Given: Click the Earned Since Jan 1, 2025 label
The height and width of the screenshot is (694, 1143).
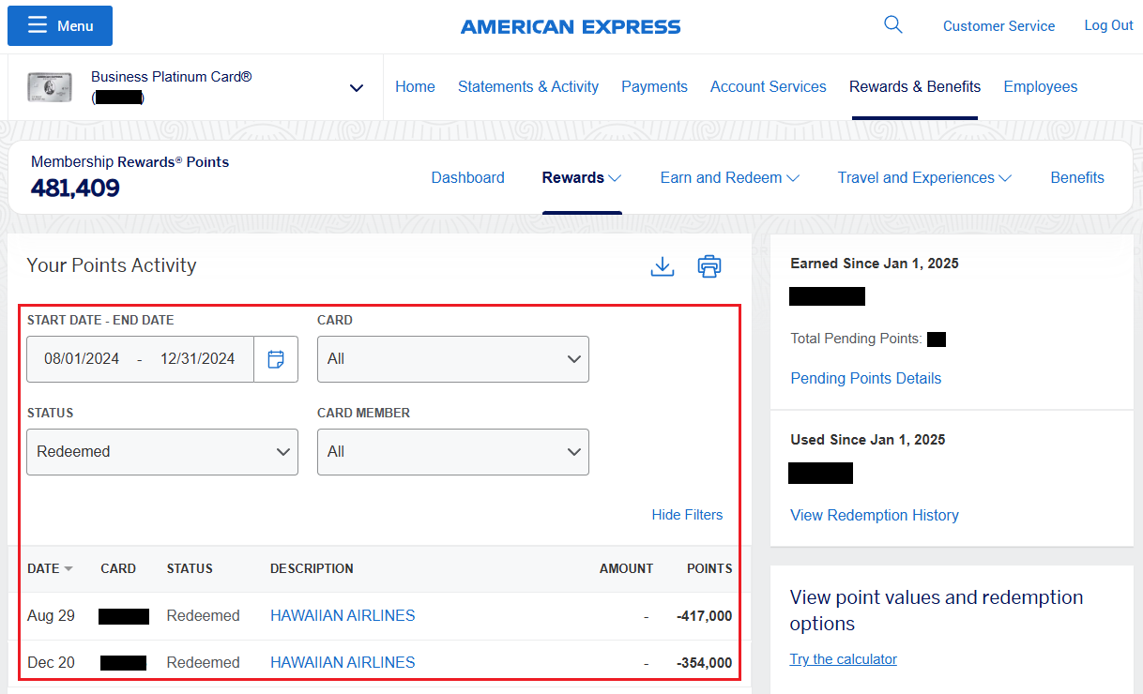Looking at the screenshot, I should point(875,264).
